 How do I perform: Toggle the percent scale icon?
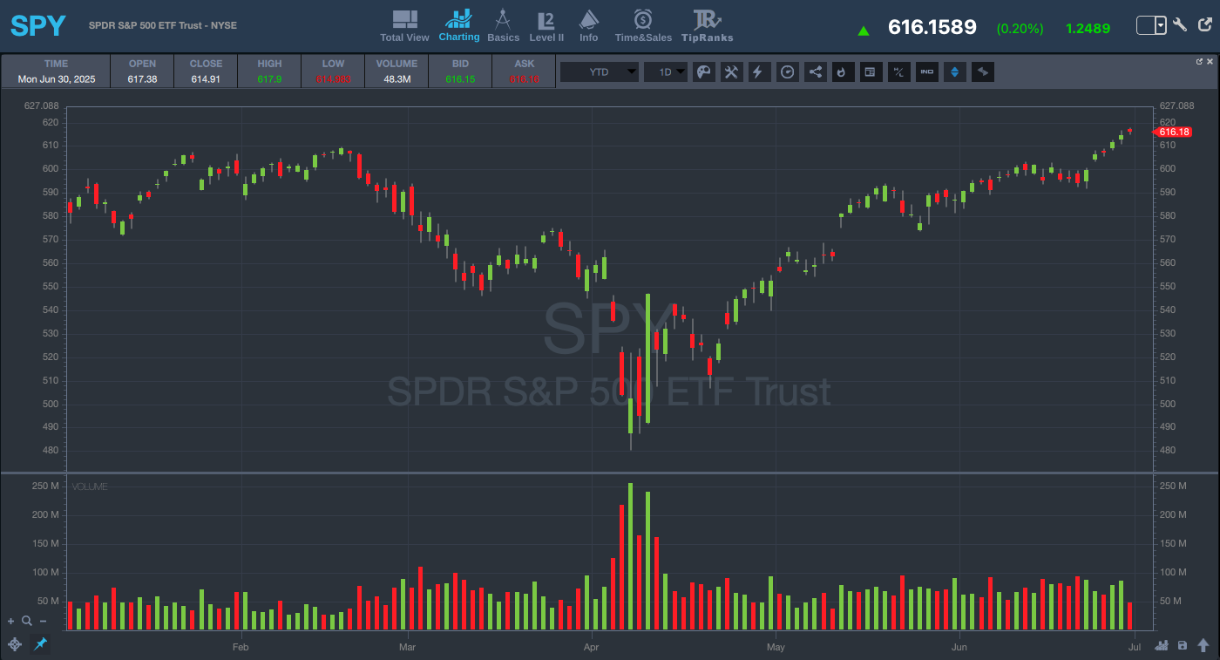coord(898,72)
